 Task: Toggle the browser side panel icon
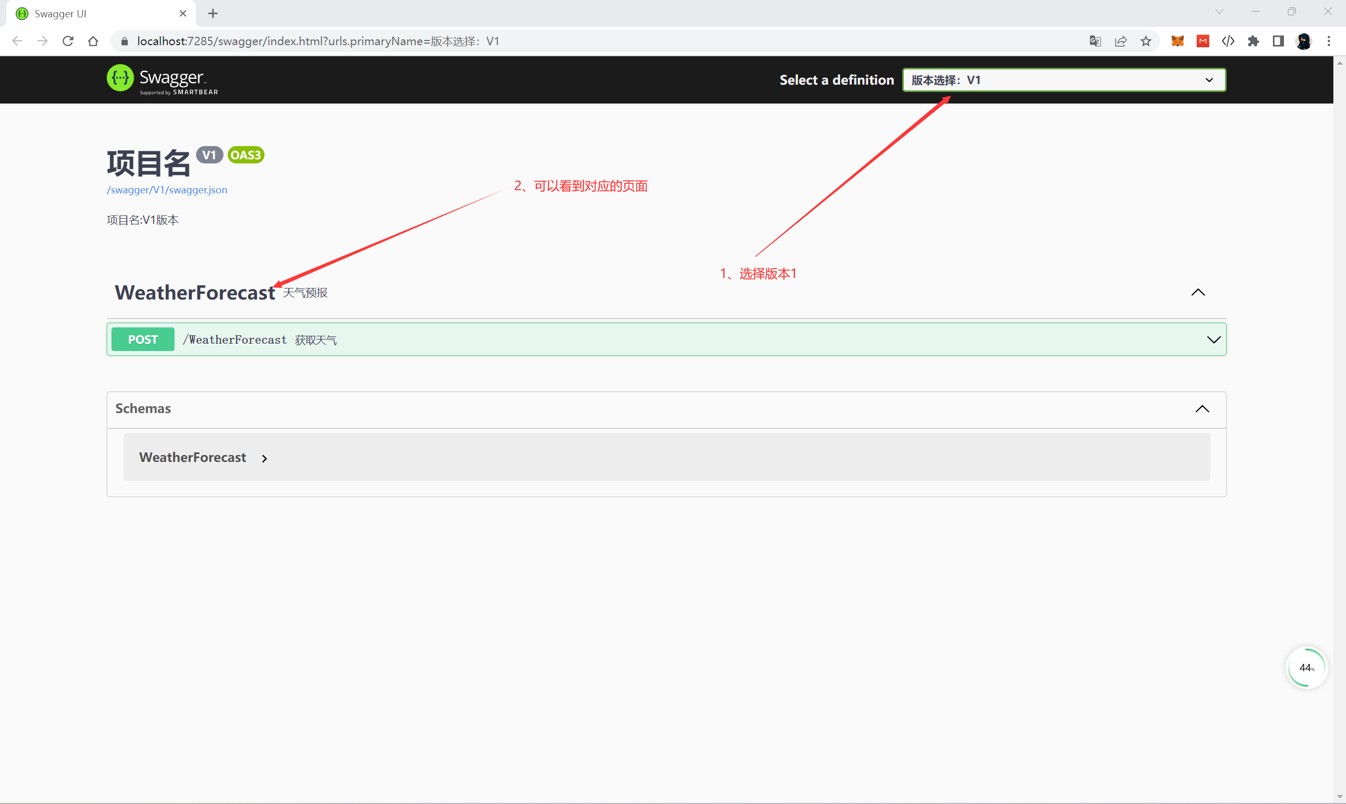[x=1278, y=41]
